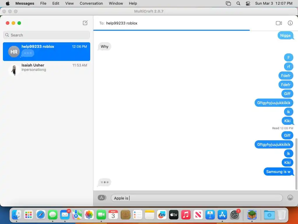The width and height of the screenshot is (298, 224).
Task: Open Launchpad from the Dock
Action: point(29,215)
